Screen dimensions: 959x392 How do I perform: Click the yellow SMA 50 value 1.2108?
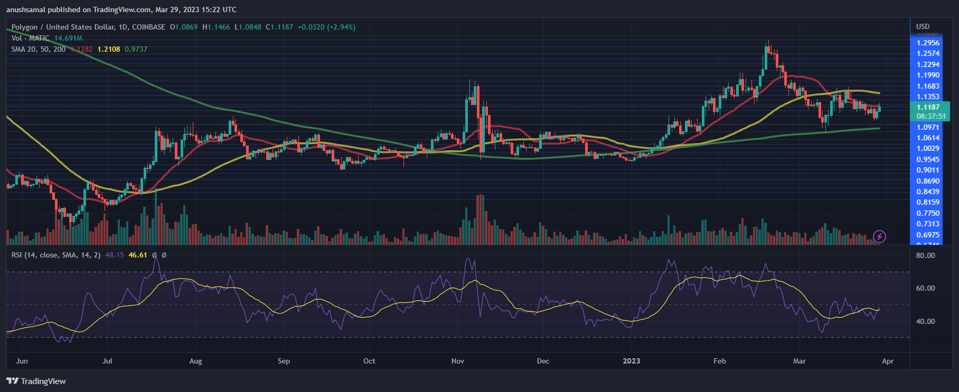109,49
